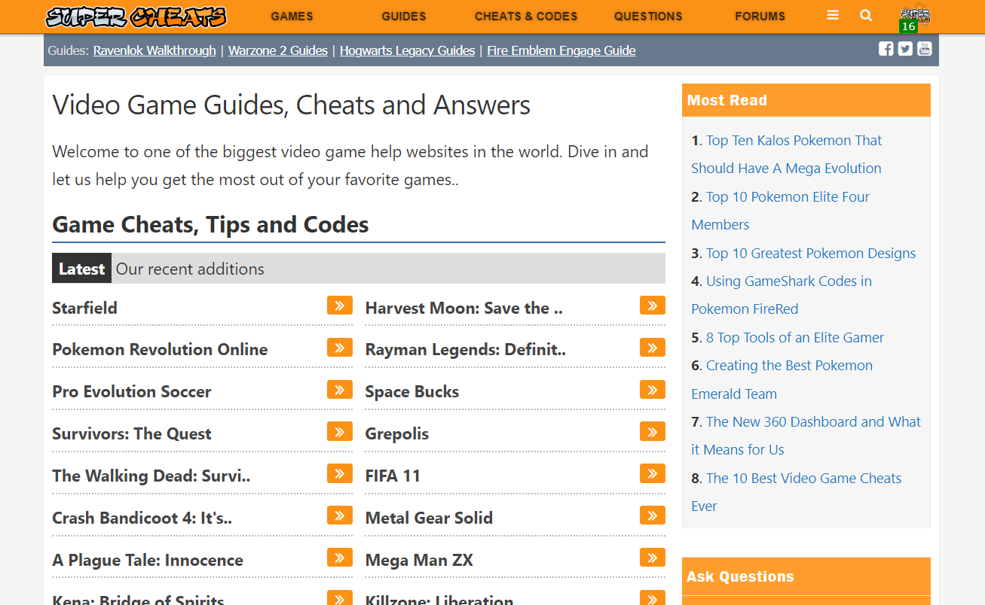Open the Space Bucks link
This screenshot has height=605, width=985.
pyautogui.click(x=412, y=392)
